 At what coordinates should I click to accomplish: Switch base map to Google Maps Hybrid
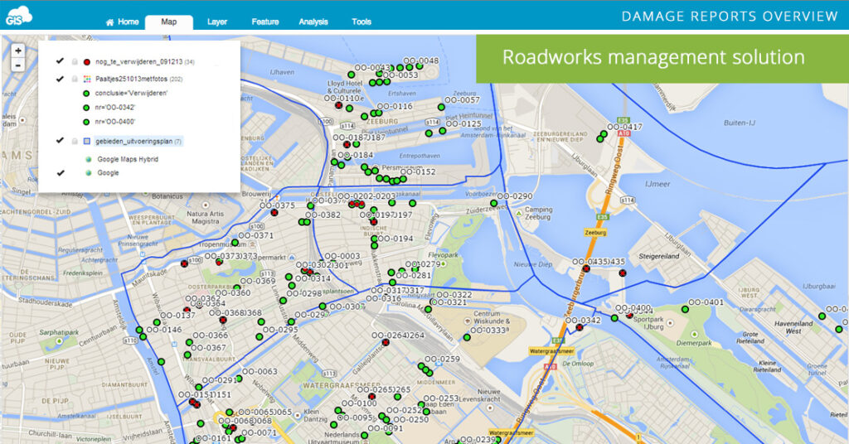(128, 160)
